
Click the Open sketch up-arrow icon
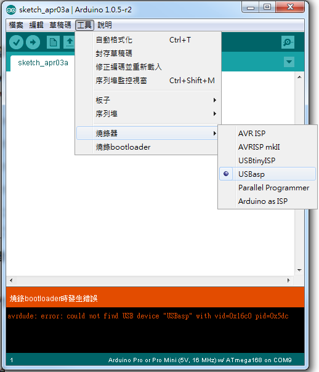pyautogui.click(x=70, y=42)
